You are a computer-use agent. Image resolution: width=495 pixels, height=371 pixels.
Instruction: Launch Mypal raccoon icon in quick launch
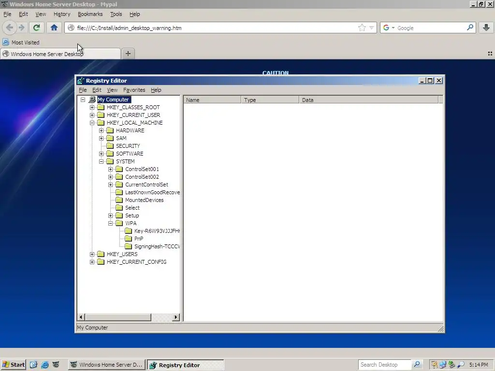pos(56,365)
